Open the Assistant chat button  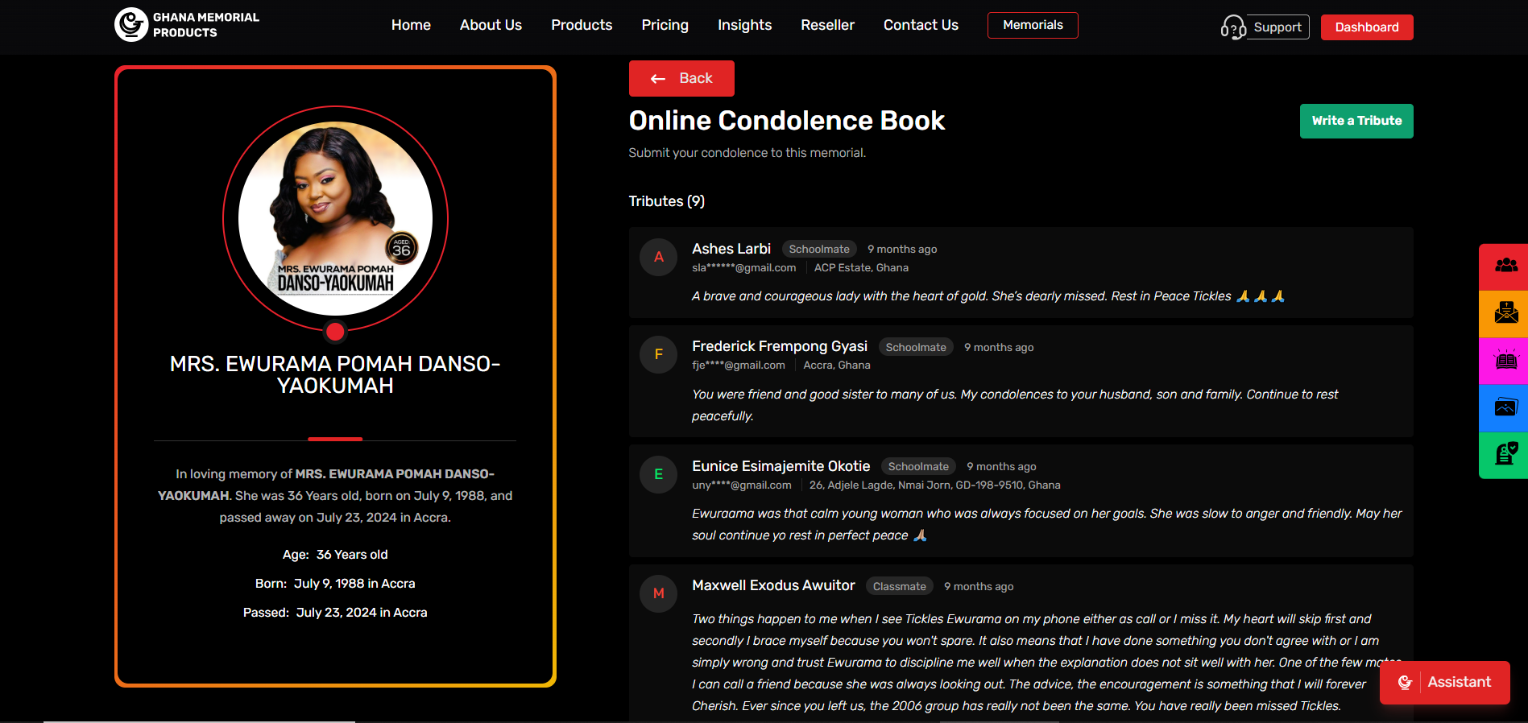pyautogui.click(x=1444, y=682)
